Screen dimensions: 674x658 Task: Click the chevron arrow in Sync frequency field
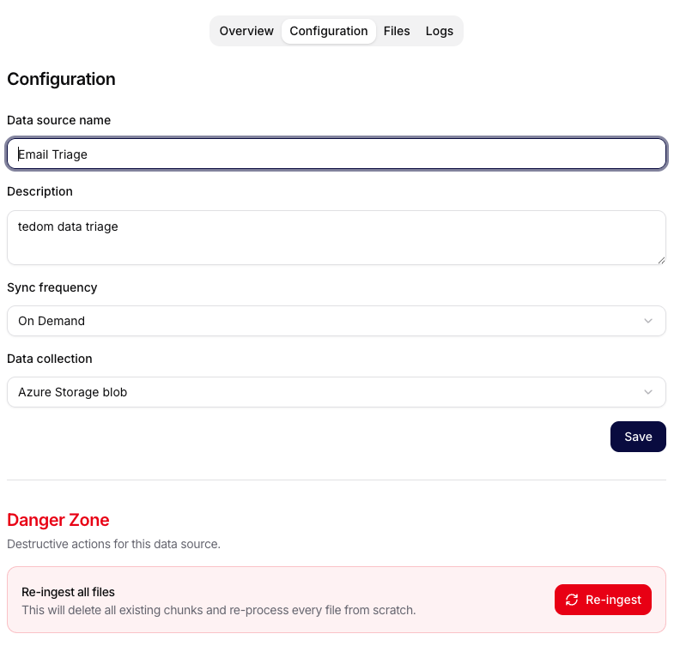pyautogui.click(x=648, y=321)
